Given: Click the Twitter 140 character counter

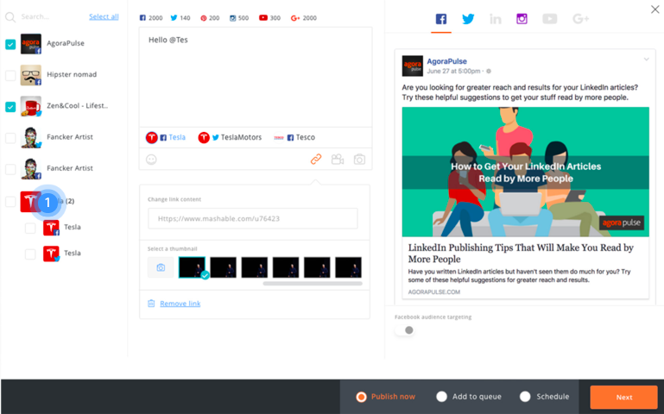Looking at the screenshot, I should tap(180, 18).
